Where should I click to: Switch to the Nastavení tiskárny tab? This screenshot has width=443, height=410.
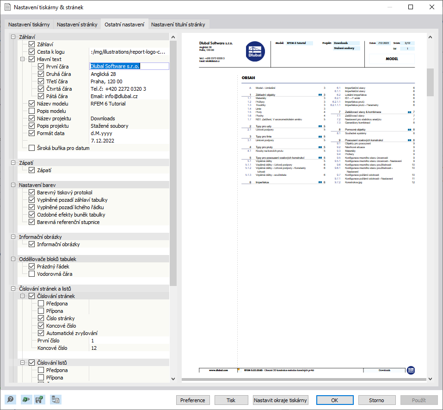(29, 25)
